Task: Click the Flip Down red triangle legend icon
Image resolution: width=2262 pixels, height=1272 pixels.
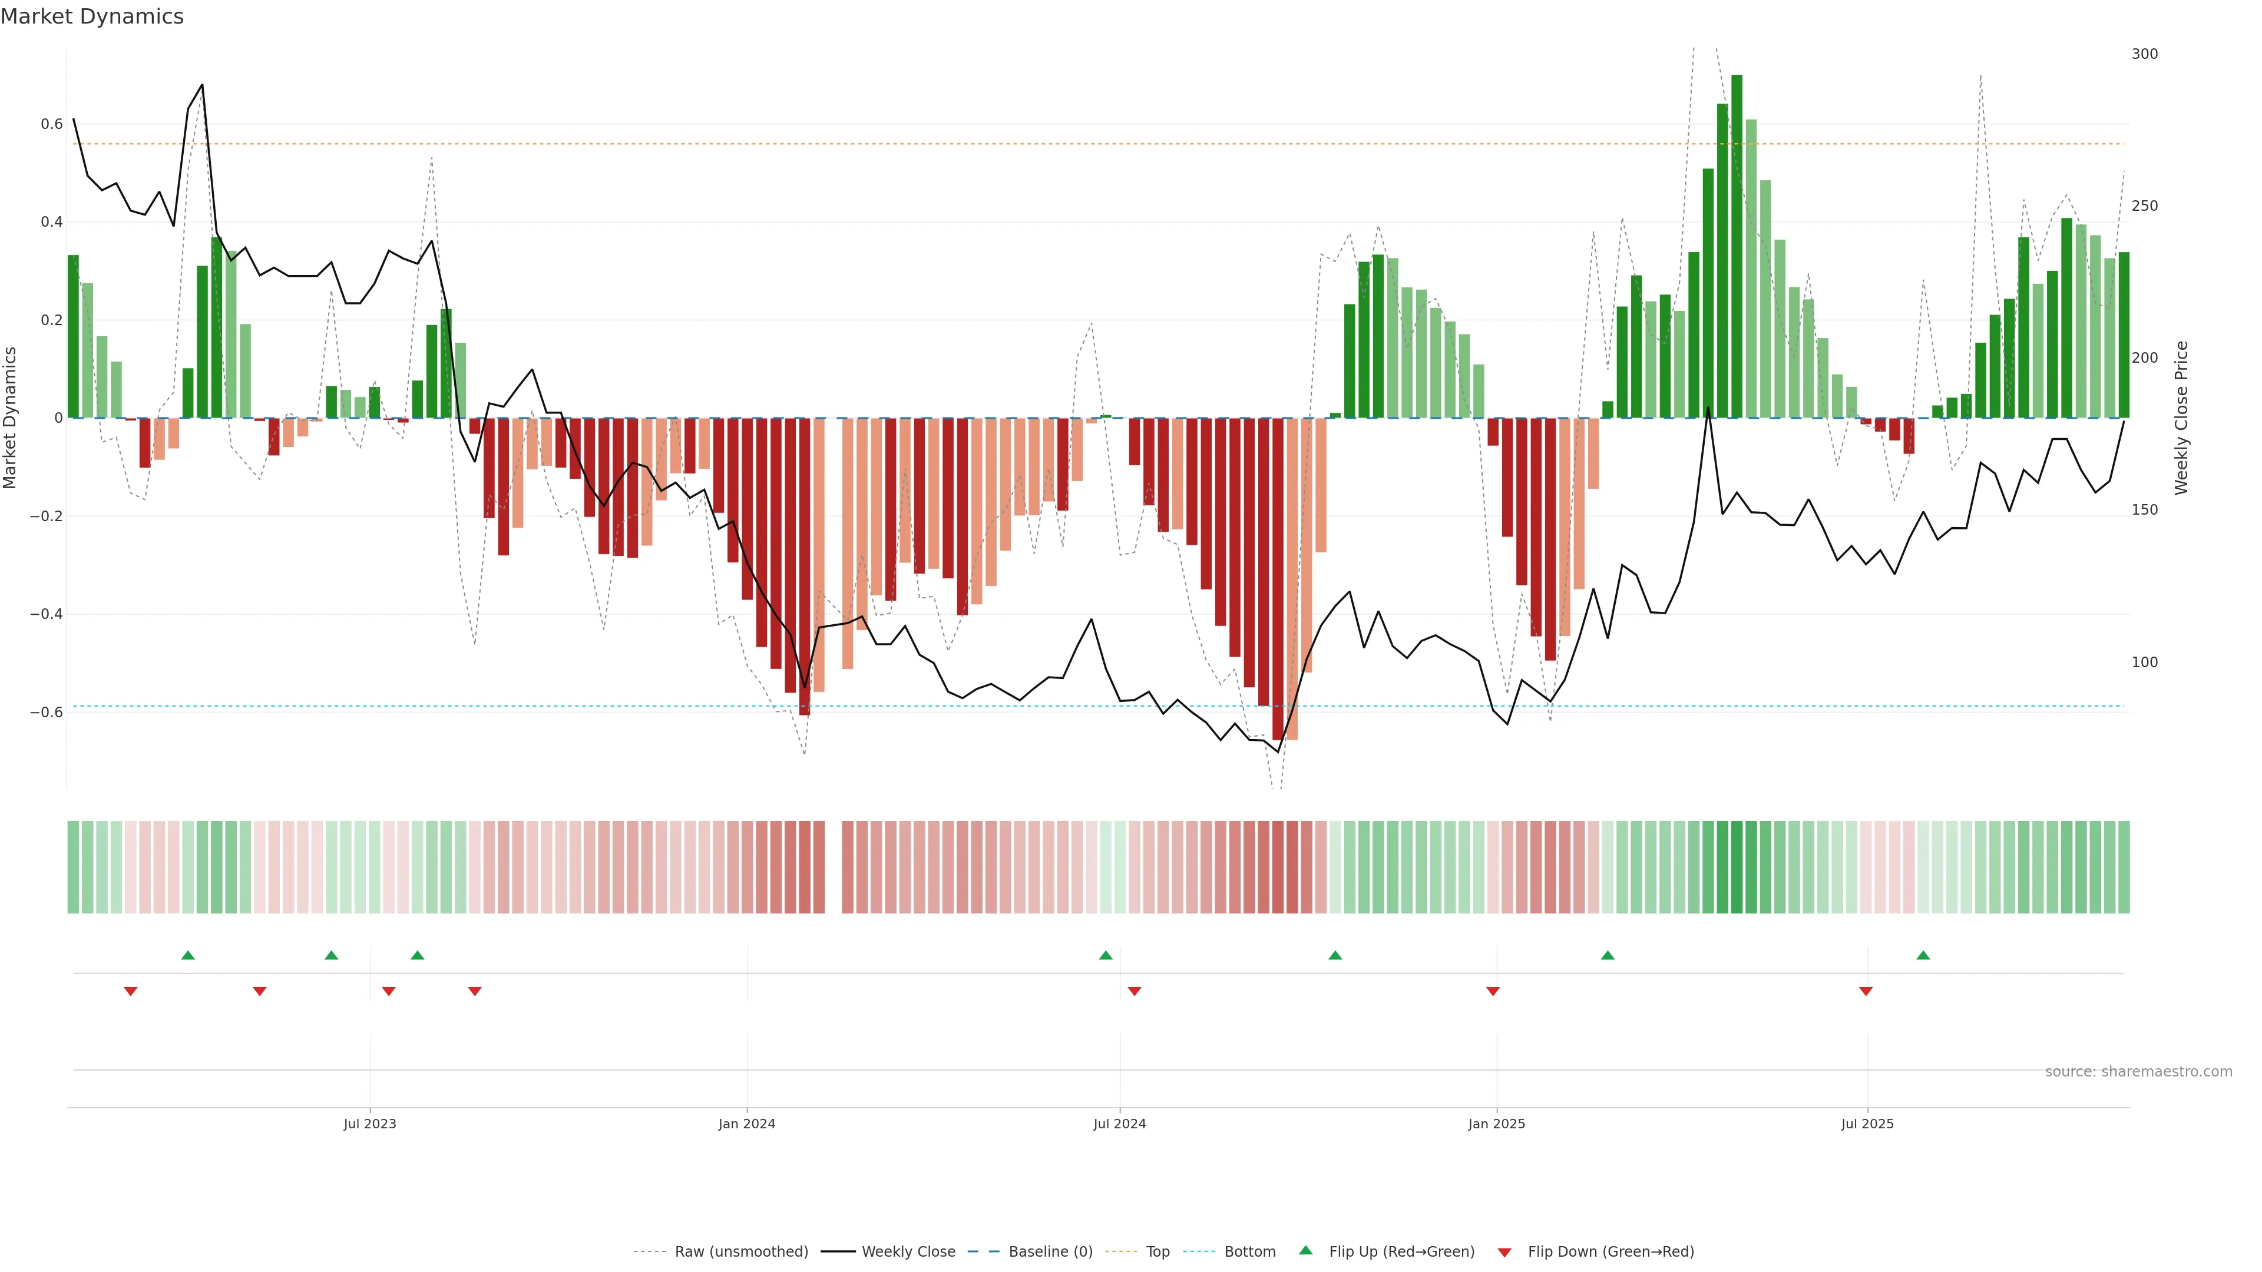Action: coord(1504,1252)
